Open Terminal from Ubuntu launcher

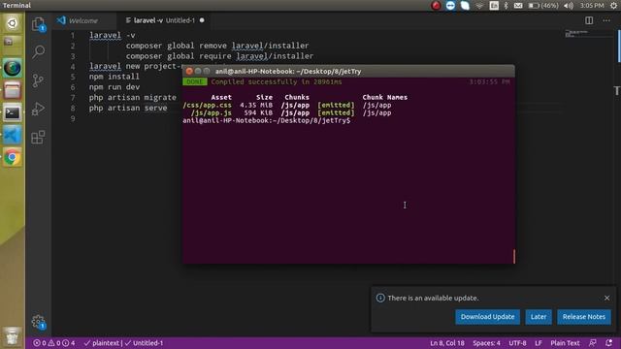13,112
